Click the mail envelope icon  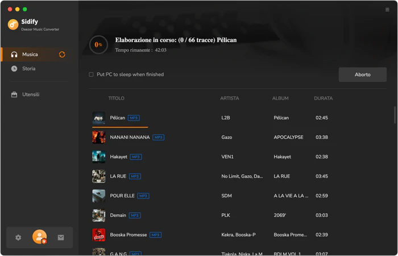[61, 237]
